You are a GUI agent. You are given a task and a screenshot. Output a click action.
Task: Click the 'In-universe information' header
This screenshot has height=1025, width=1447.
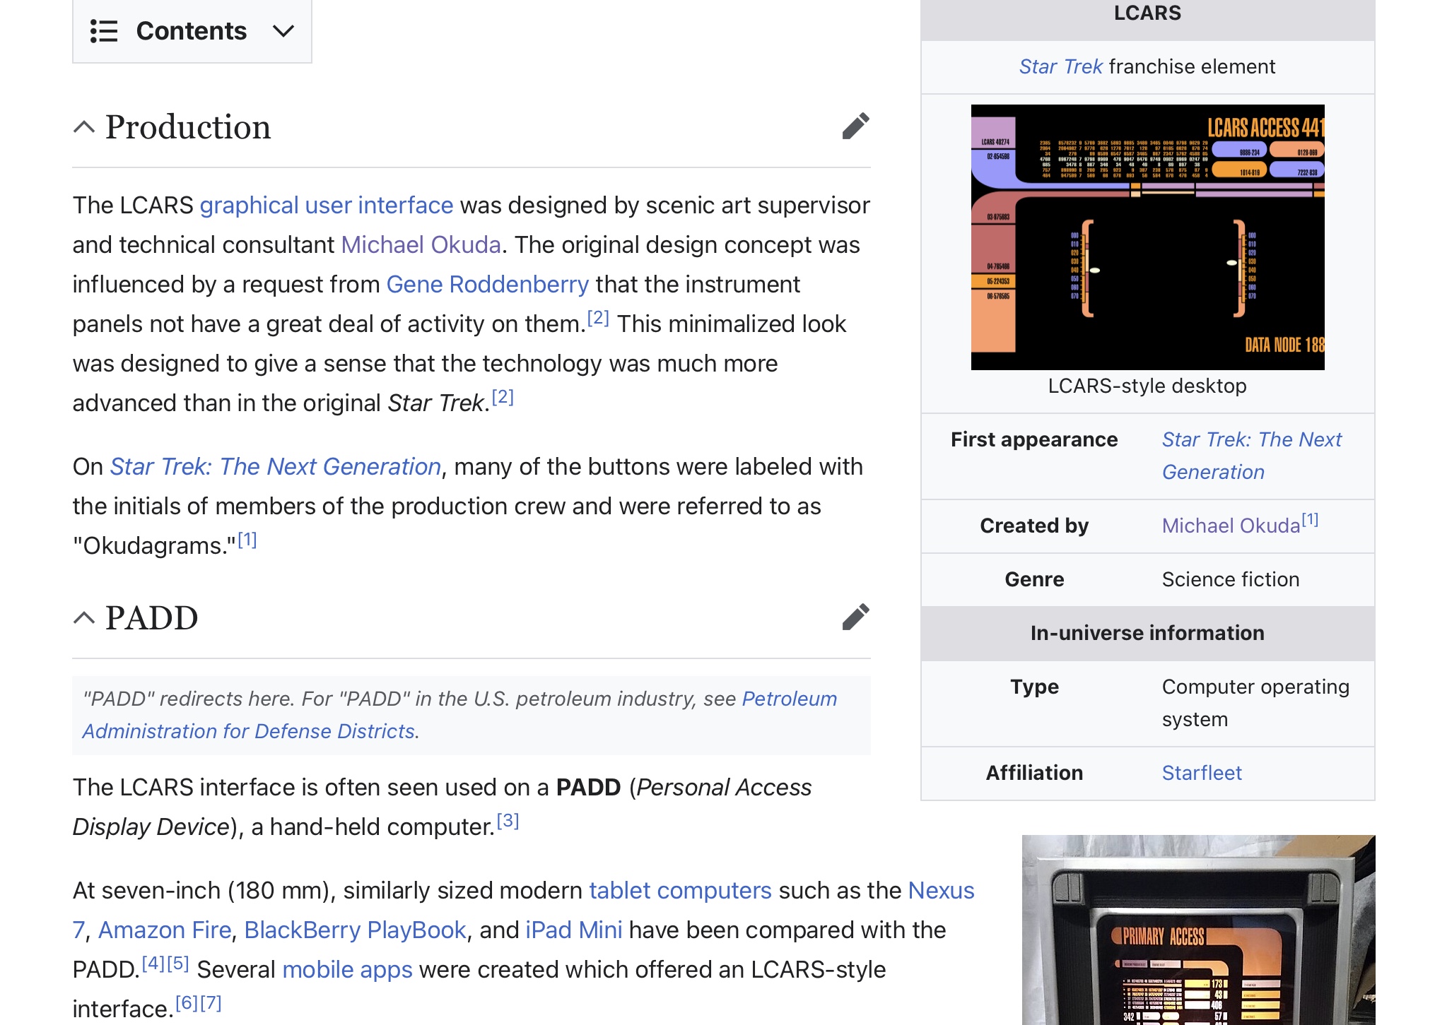1147,633
